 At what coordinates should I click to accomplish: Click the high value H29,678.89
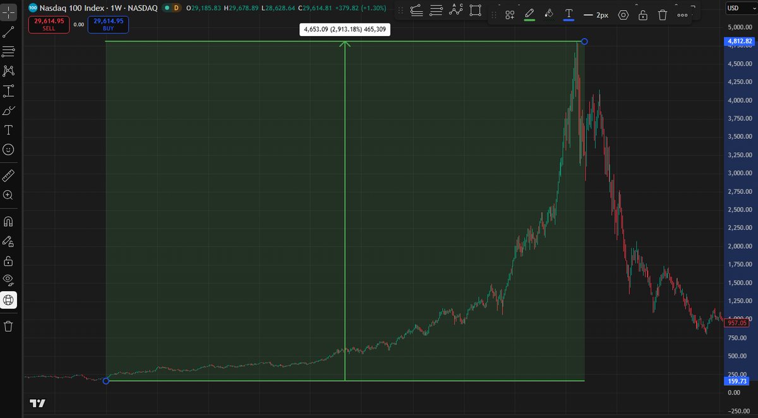click(241, 8)
